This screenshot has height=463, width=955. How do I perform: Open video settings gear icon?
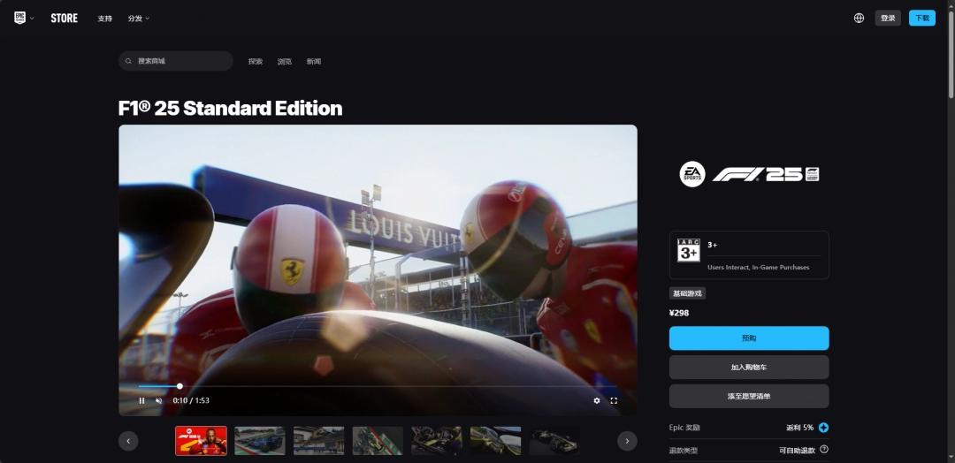click(597, 400)
